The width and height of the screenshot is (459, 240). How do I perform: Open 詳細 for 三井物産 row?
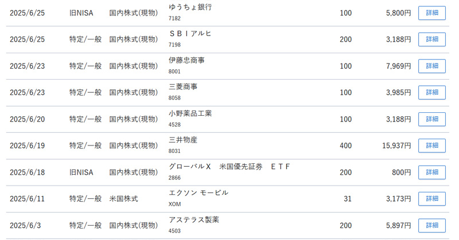point(432,145)
